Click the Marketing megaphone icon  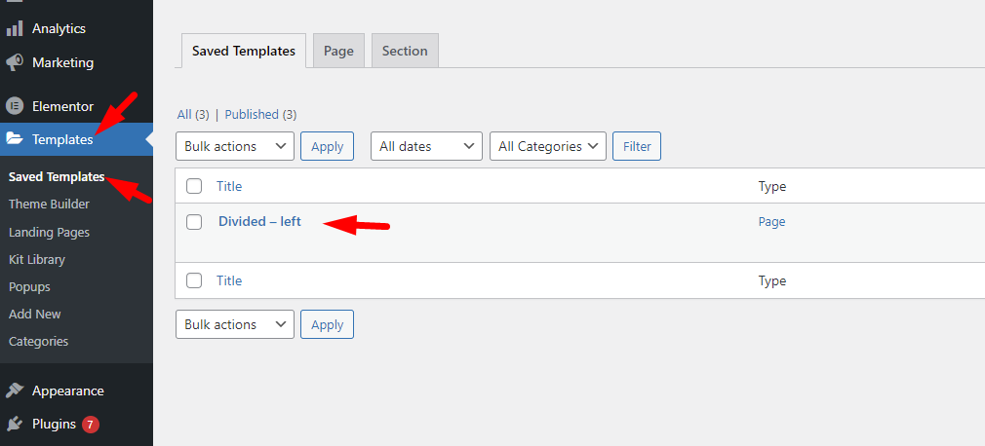click(15, 62)
